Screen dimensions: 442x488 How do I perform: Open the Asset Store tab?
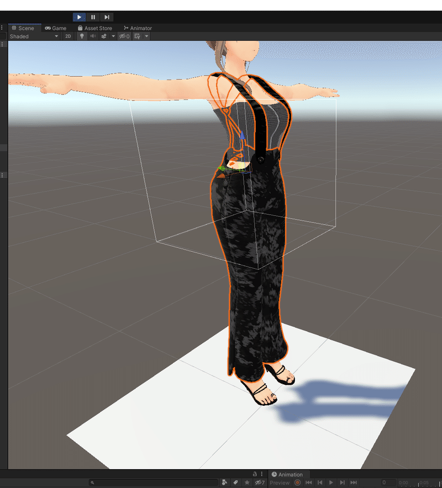[95, 28]
